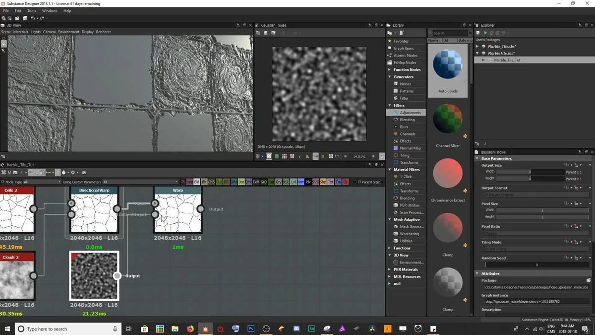Open the Materials menu in 3D View

click(21, 32)
